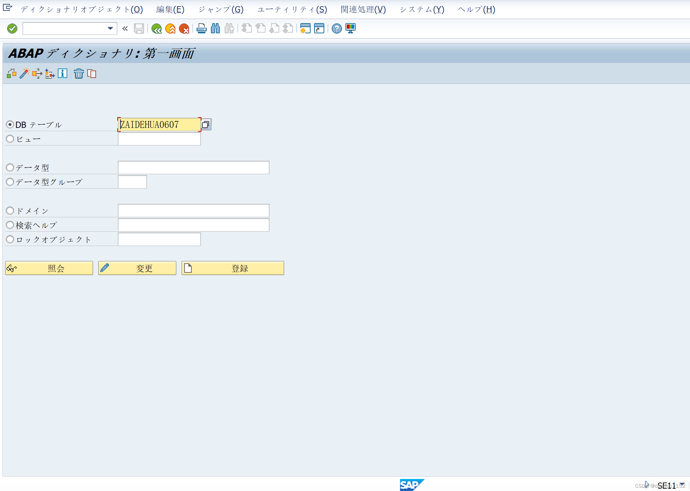Cancel with the red X circle icon
Image resolution: width=690 pixels, height=491 pixels.
point(185,28)
